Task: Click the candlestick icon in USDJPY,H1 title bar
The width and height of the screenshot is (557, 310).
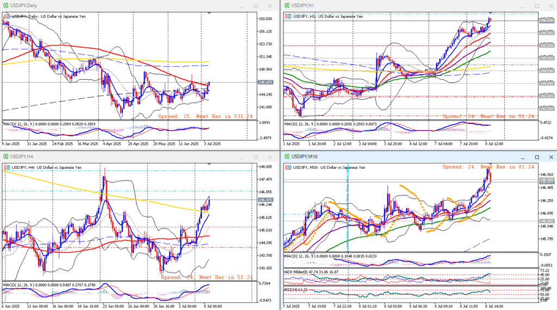Action: (287, 5)
